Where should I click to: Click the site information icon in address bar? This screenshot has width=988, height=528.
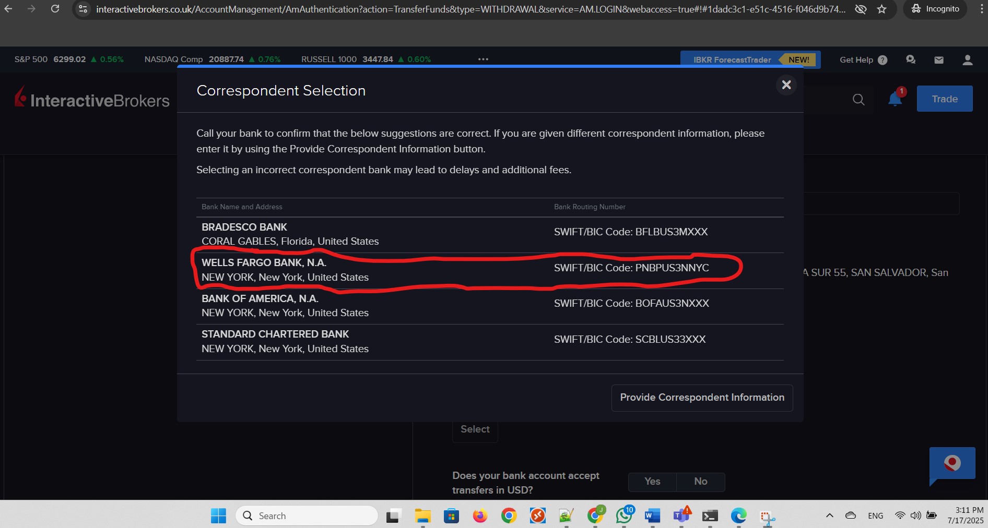click(x=83, y=9)
